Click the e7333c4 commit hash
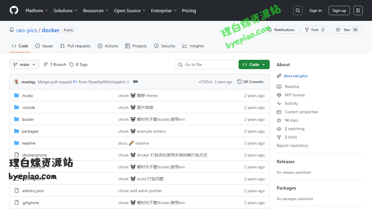372x209 pixels. click(x=205, y=82)
